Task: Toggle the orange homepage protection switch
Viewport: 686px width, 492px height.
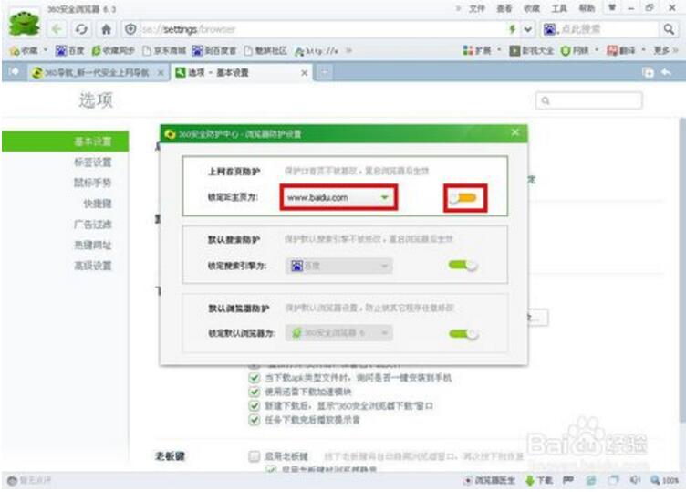Action: pos(463,198)
